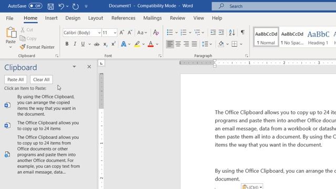The height and width of the screenshot is (189, 336).
Task: Open the undo history dropdown arrow
Action: (x=67, y=6)
